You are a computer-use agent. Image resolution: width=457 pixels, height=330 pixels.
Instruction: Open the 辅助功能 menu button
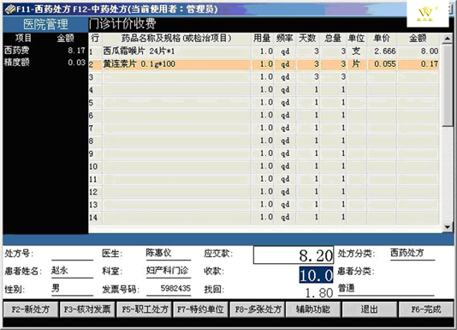coord(313,309)
